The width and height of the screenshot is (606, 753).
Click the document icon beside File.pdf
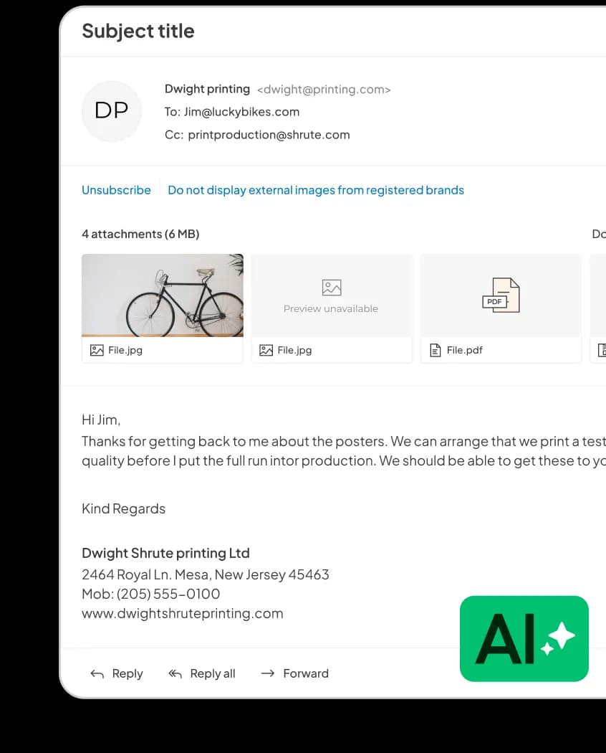(435, 350)
